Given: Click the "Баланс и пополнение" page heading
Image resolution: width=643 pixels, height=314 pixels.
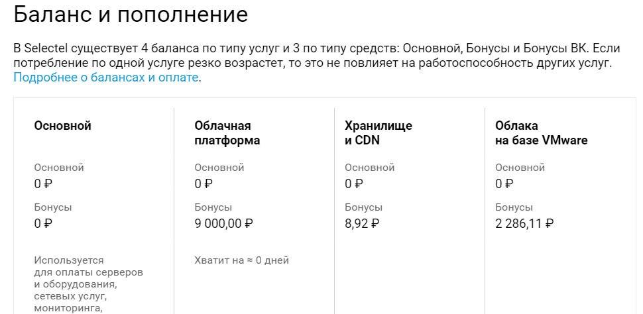Looking at the screenshot, I should pyautogui.click(x=131, y=15).
